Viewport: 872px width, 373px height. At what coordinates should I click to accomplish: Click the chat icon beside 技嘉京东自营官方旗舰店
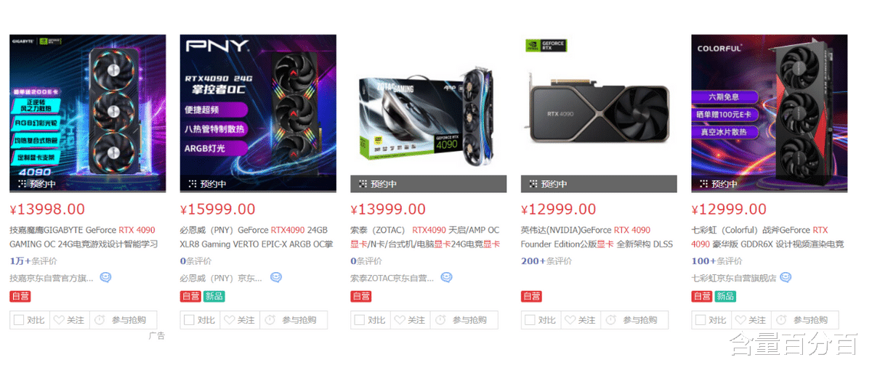coord(106,277)
